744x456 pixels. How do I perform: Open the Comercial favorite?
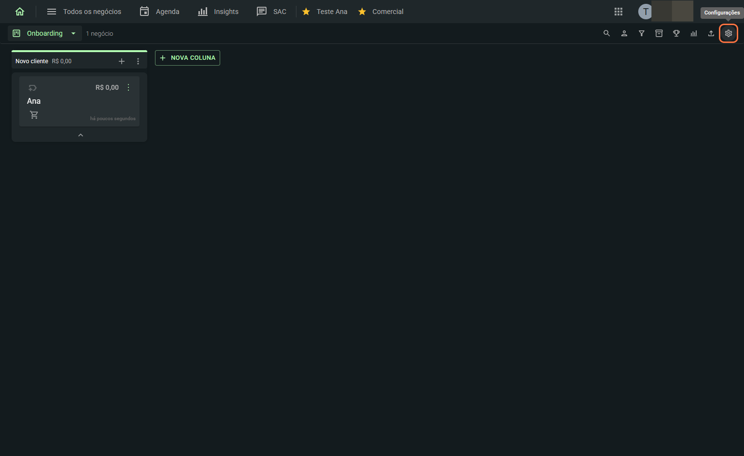(x=380, y=12)
